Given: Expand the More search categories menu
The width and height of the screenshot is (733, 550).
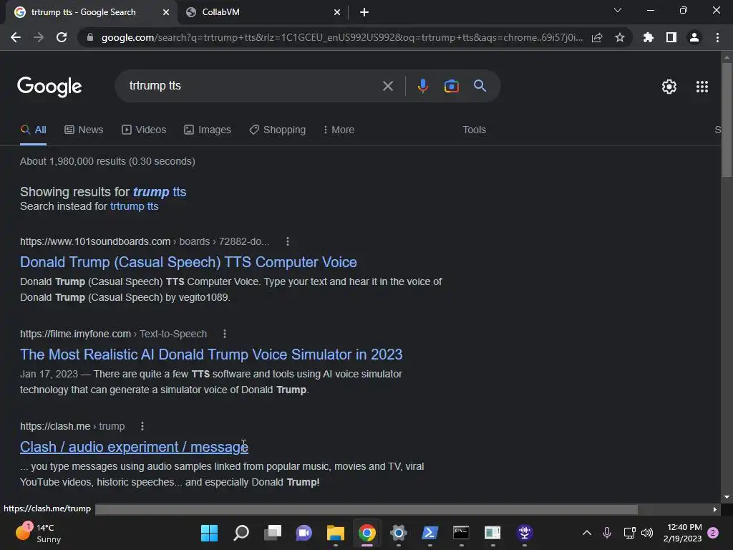Looking at the screenshot, I should (339, 130).
